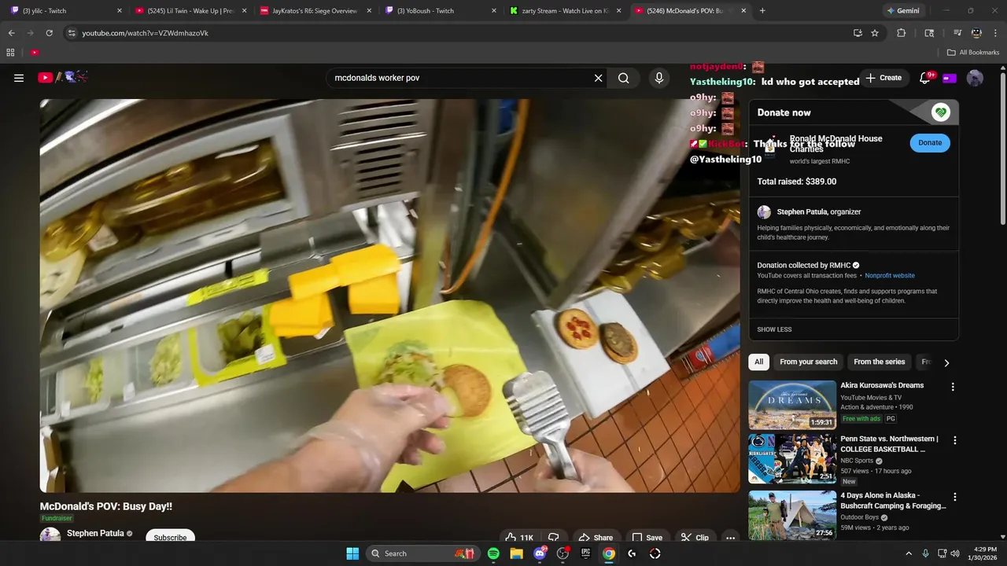Viewport: 1007px width, 566px height.
Task: Open the more actions ellipsis below video
Action: (x=730, y=538)
